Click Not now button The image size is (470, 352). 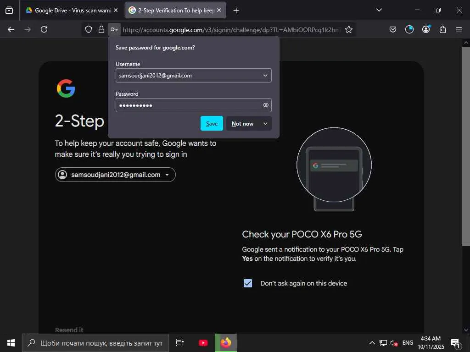242,123
